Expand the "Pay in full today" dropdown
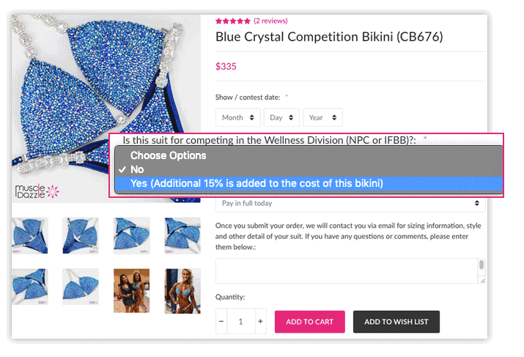 350,204
